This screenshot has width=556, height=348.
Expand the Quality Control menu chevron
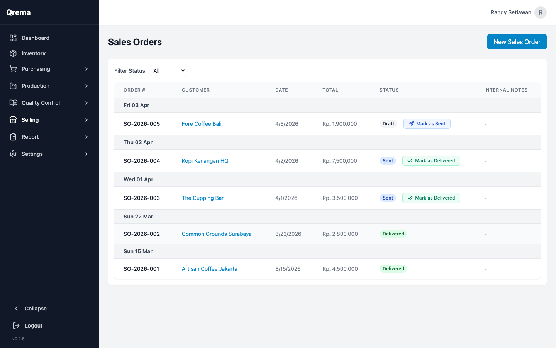[x=86, y=102]
